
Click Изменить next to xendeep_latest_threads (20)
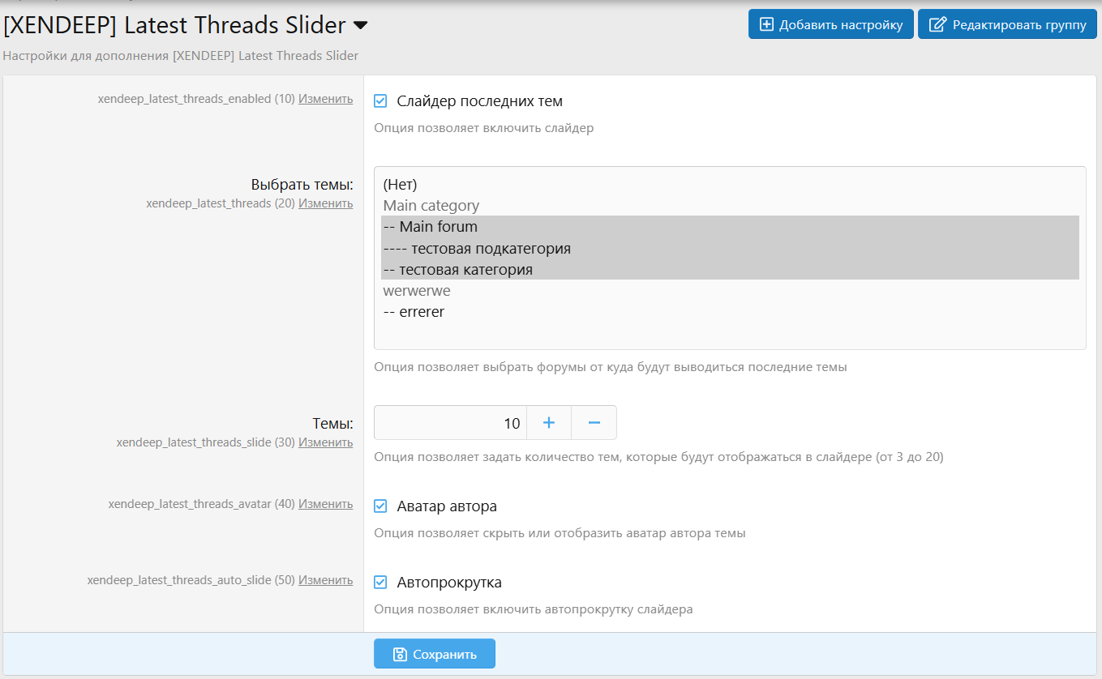pyautogui.click(x=325, y=203)
